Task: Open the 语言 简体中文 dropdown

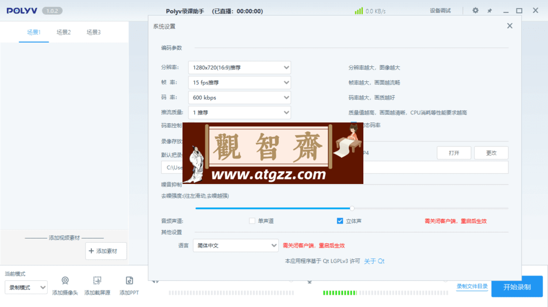Action: tap(235, 245)
